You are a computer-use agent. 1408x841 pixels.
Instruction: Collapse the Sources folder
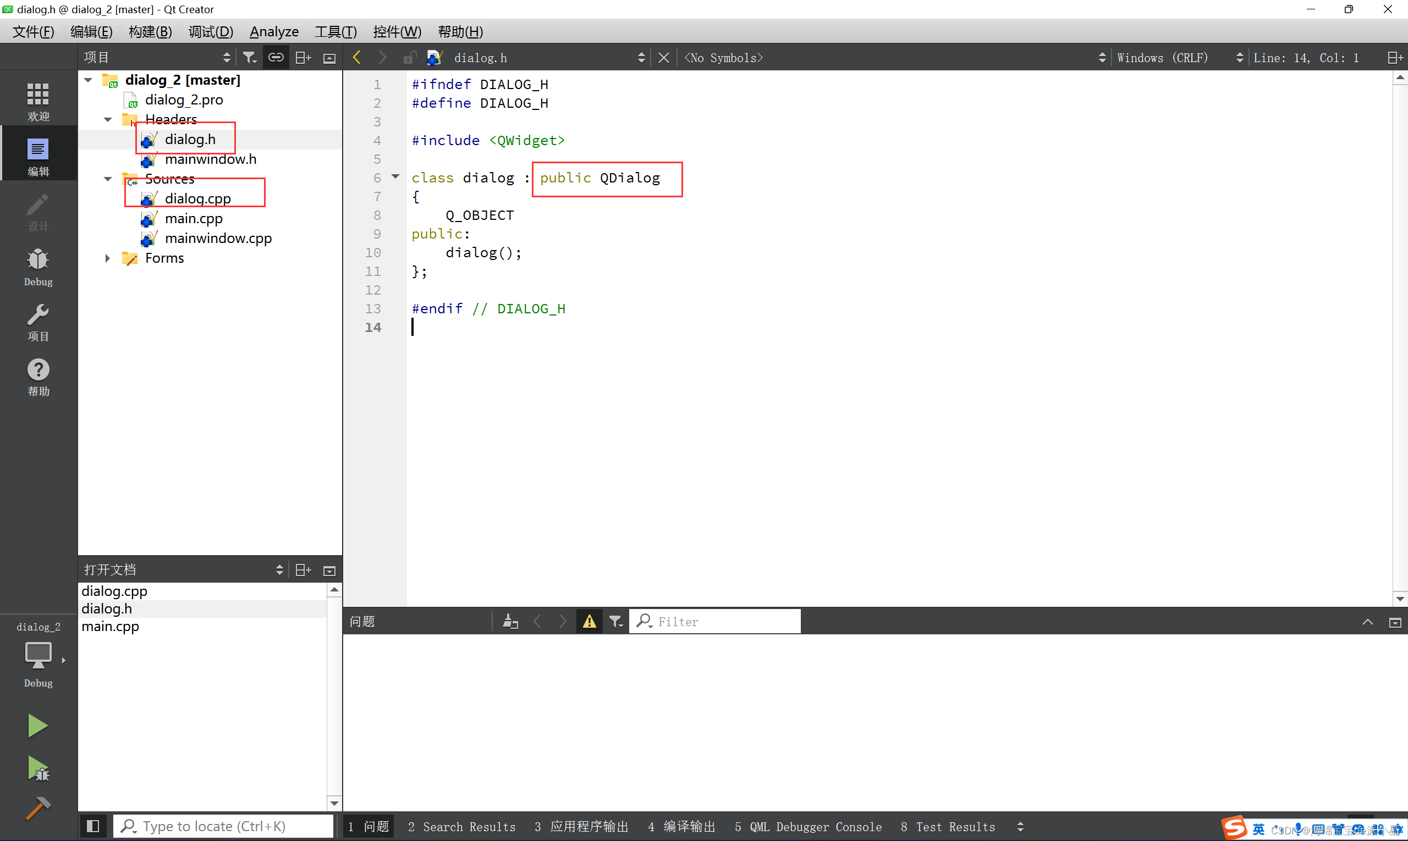pyautogui.click(x=108, y=179)
